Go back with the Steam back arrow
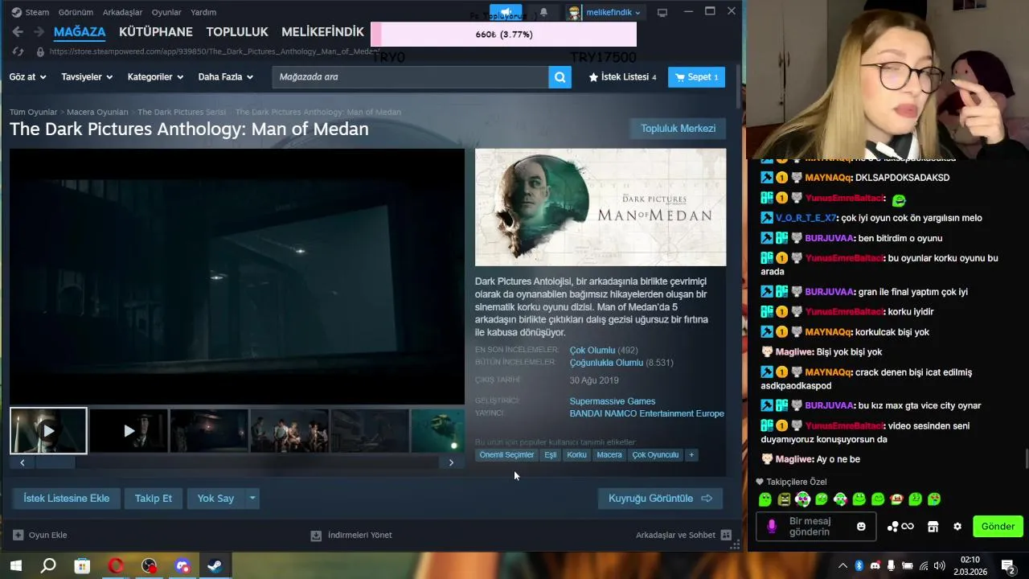The height and width of the screenshot is (579, 1029). tap(18, 32)
